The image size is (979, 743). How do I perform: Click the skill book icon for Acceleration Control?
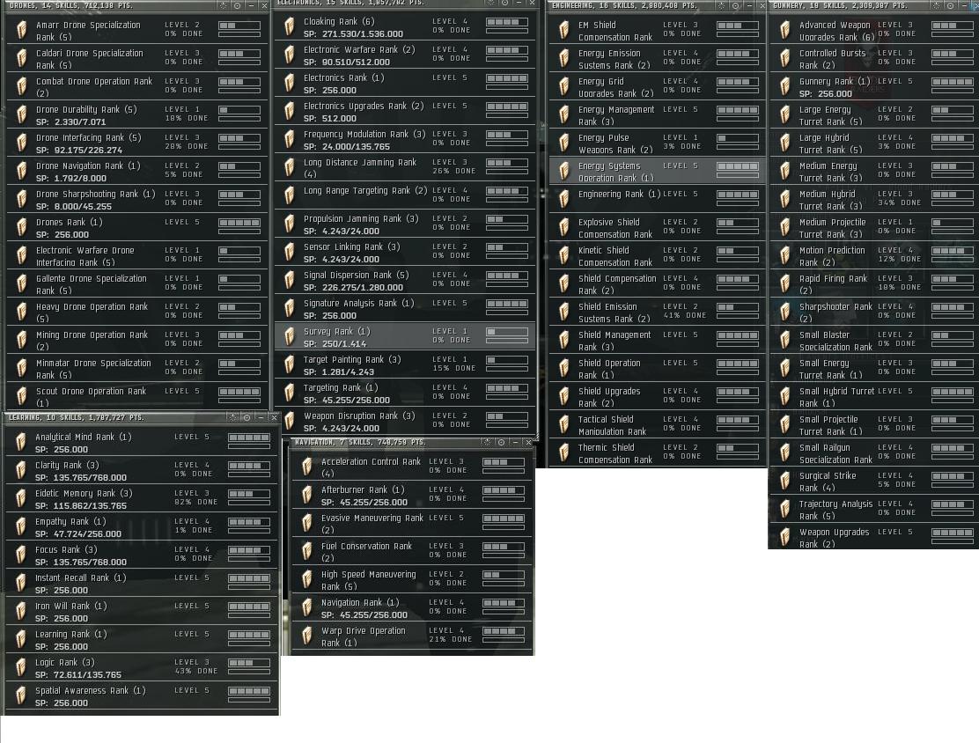(306, 467)
